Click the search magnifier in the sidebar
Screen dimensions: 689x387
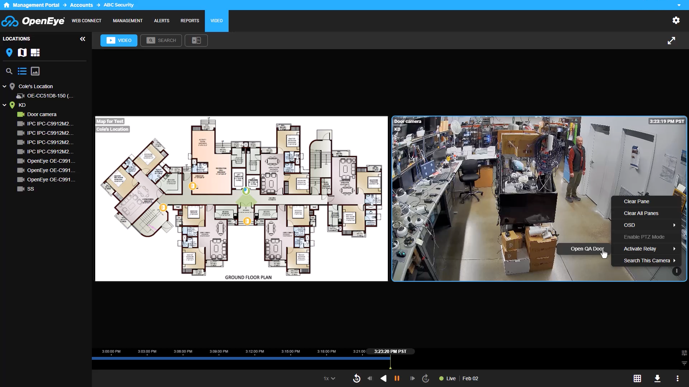[9, 71]
